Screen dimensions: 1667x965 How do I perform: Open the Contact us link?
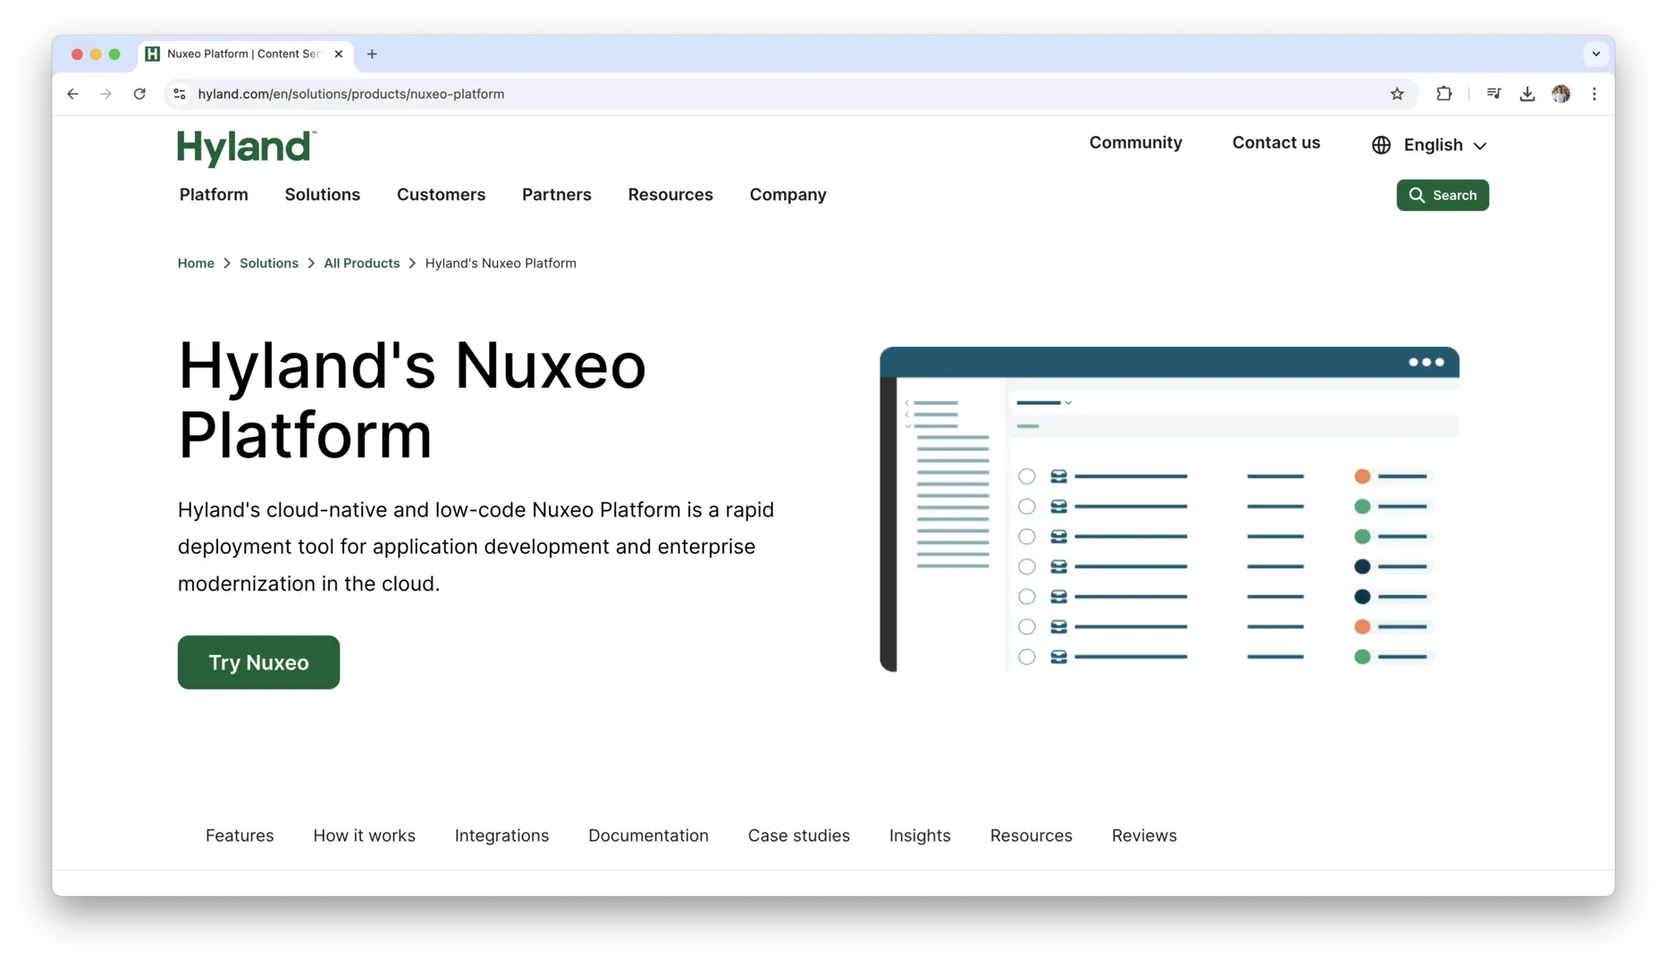click(1276, 143)
